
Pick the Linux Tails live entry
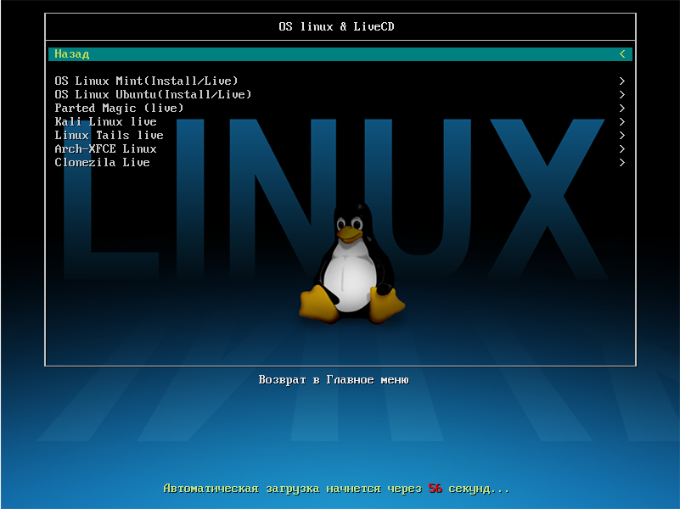coord(109,136)
